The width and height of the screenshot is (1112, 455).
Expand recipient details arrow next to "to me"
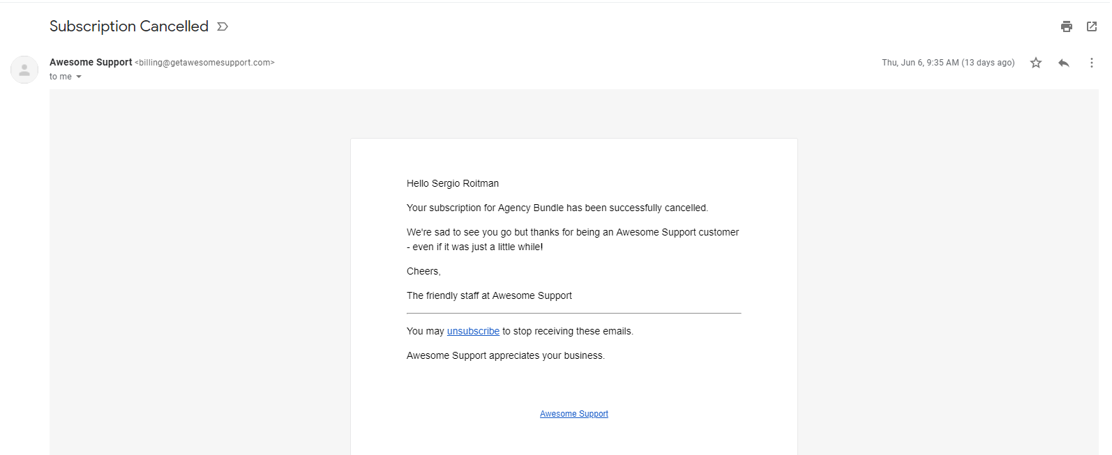click(x=79, y=77)
